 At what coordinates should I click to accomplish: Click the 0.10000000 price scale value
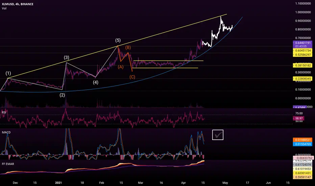303,90
